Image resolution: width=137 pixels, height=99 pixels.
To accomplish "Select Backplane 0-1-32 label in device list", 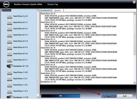I will pos(21,66).
